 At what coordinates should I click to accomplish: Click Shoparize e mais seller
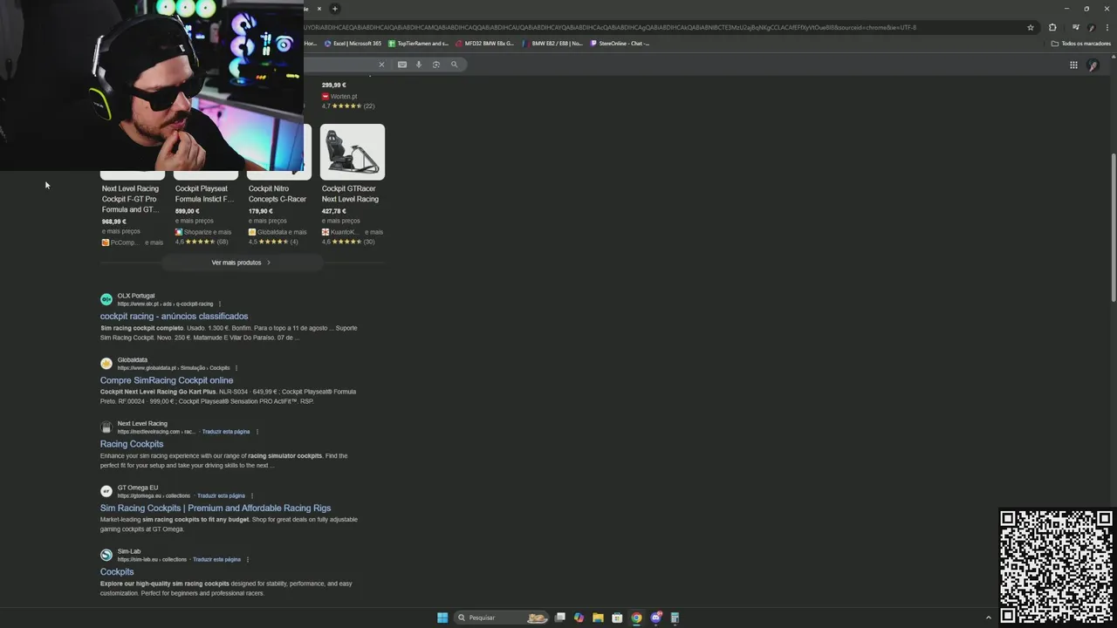point(203,232)
